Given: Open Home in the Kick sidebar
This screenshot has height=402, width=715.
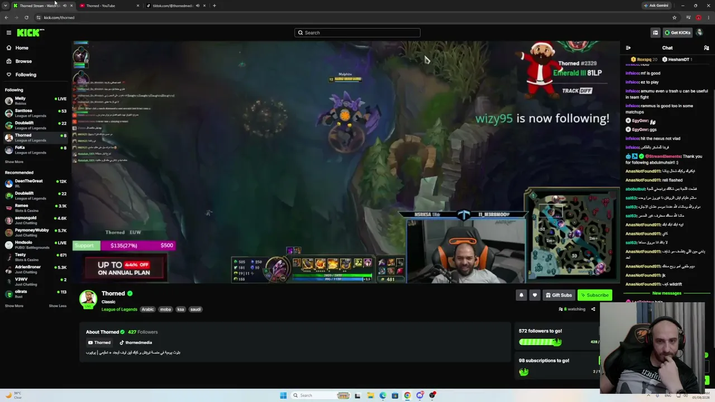Looking at the screenshot, I should pos(36,48).
